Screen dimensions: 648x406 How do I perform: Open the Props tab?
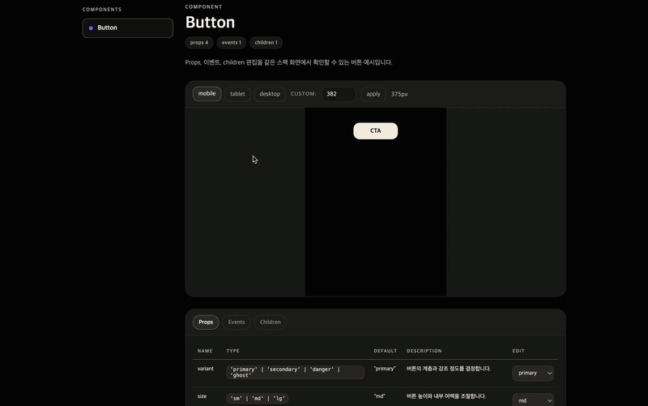coord(206,322)
